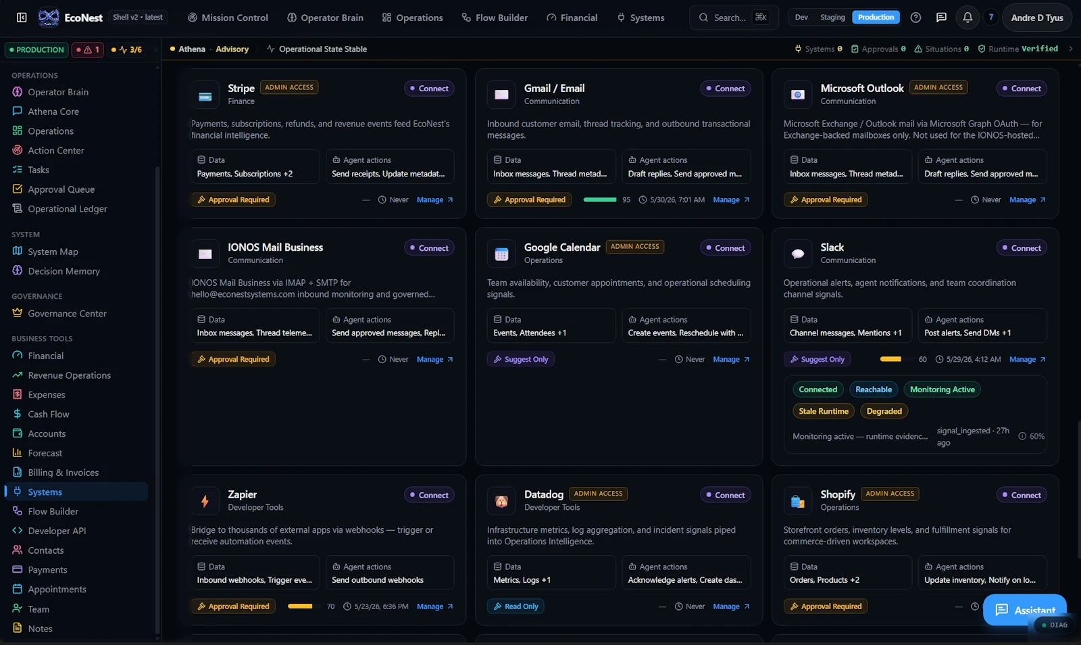The height and width of the screenshot is (645, 1081).
Task: Open the Andre D Tyus user menu
Action: coord(1037,18)
